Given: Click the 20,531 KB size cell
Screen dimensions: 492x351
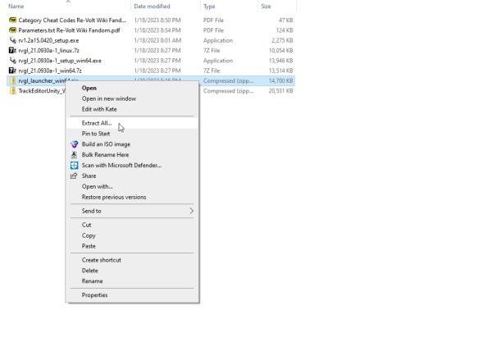Looking at the screenshot, I should [x=280, y=91].
